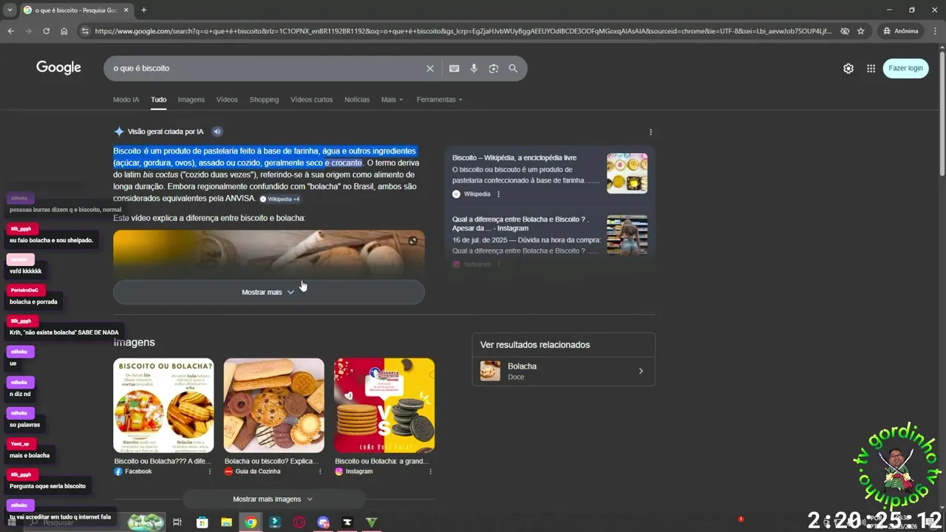Open the Google apps grid
946x532 pixels.
point(871,68)
